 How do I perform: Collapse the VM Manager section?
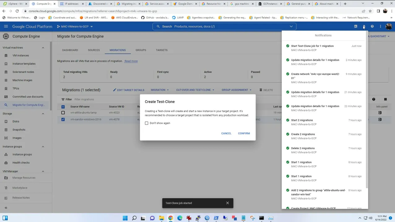[x=43, y=171]
